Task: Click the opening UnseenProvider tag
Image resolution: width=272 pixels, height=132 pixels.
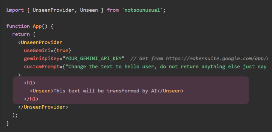Action: pos(40,43)
